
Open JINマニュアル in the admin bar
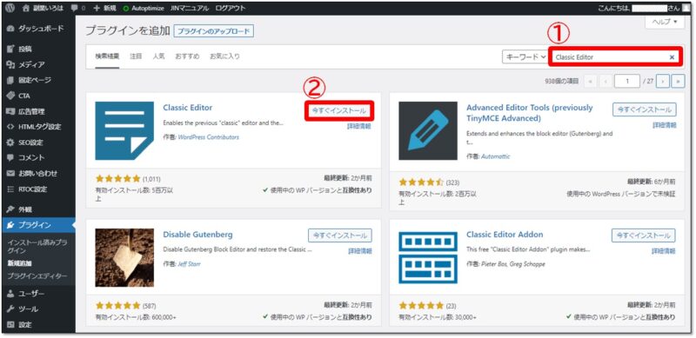(x=189, y=8)
